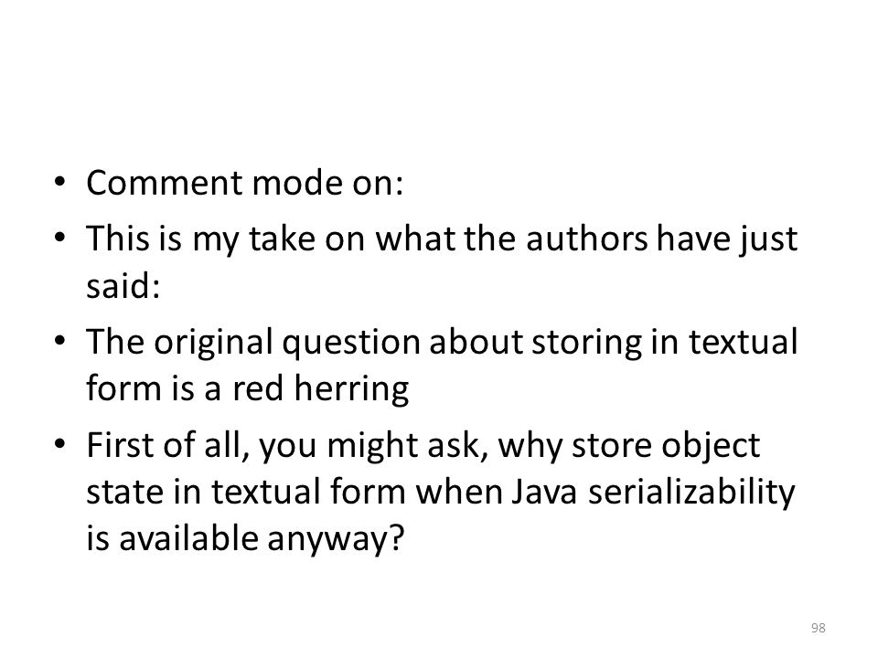Image resolution: width=878 pixels, height=658 pixels.
Task: Click the word 'authors' in second bullet
Action: 586,239
